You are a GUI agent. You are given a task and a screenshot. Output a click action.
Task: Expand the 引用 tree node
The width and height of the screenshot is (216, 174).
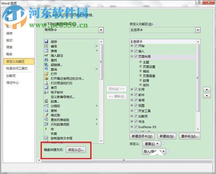point(132,89)
